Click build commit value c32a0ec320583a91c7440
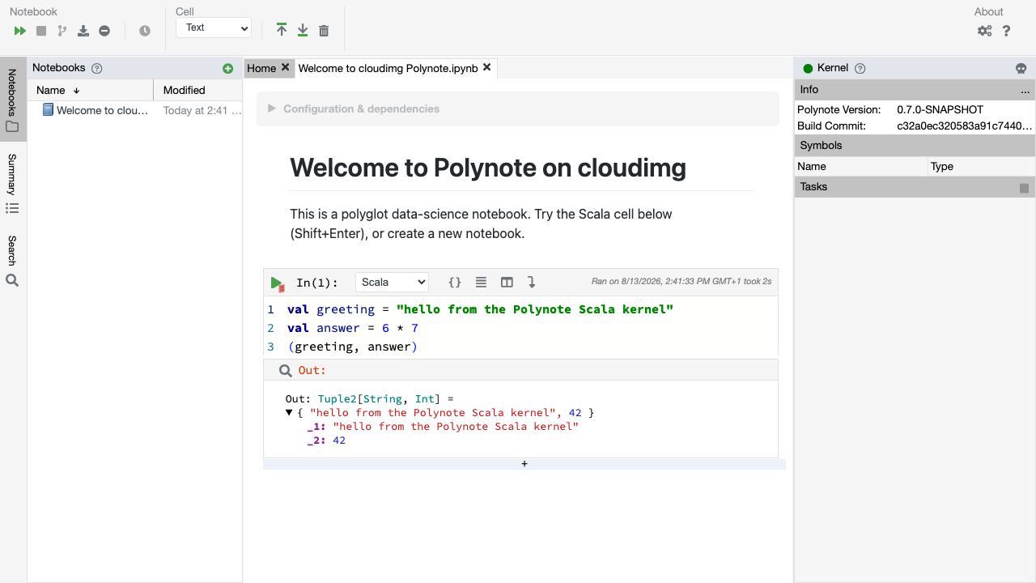 pyautogui.click(x=965, y=126)
